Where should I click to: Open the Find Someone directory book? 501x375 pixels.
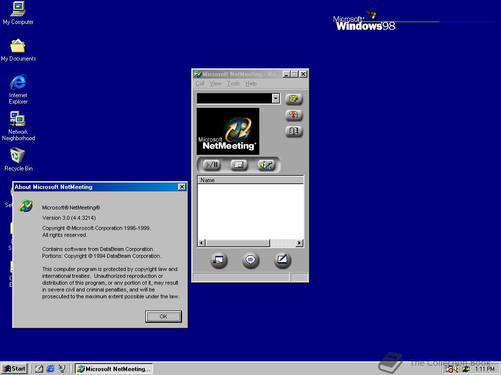click(294, 131)
